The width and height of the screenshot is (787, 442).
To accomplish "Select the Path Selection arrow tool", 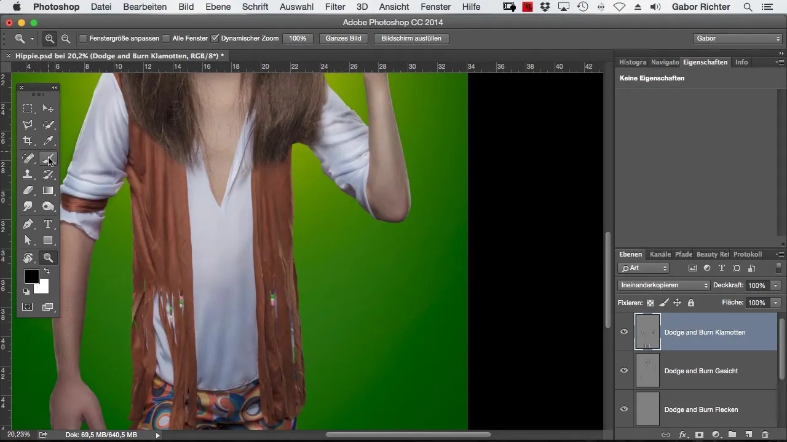I will coord(28,240).
